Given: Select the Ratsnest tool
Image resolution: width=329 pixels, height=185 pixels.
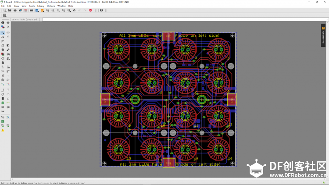Looking at the screenshot, I should pyautogui.click(x=3, y=117).
